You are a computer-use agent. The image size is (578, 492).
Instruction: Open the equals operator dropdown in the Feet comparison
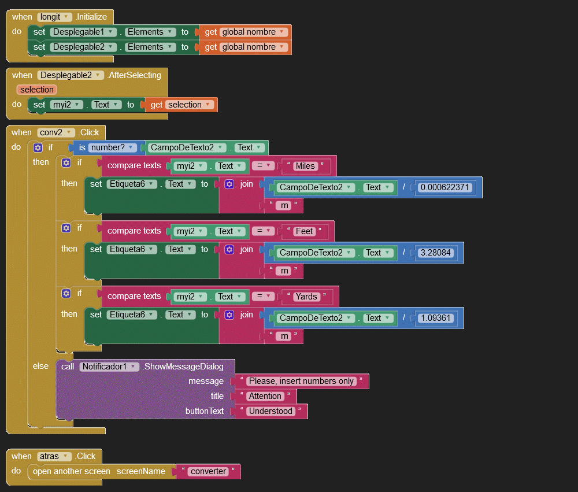pyautogui.click(x=268, y=231)
